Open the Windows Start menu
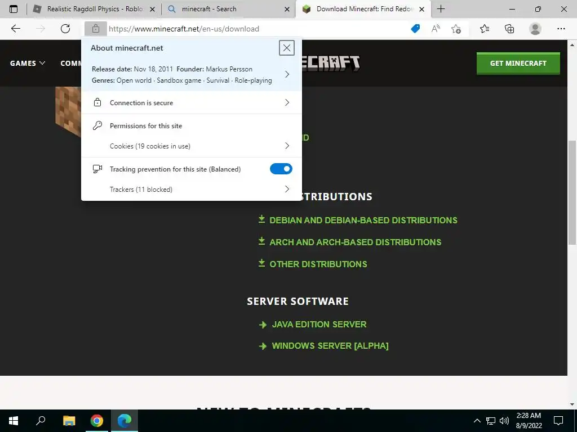The height and width of the screenshot is (432, 577). click(x=14, y=421)
